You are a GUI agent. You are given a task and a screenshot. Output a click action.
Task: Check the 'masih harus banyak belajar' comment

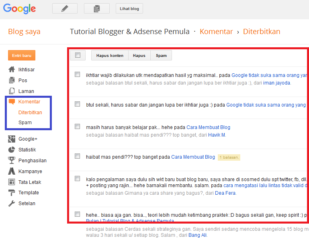(78, 126)
